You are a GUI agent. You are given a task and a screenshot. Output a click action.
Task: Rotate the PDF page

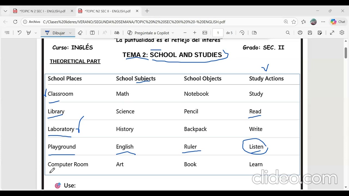click(242, 33)
